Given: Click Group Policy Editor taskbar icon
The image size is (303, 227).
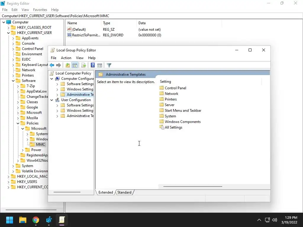Looking at the screenshot, I should click(x=62, y=220).
